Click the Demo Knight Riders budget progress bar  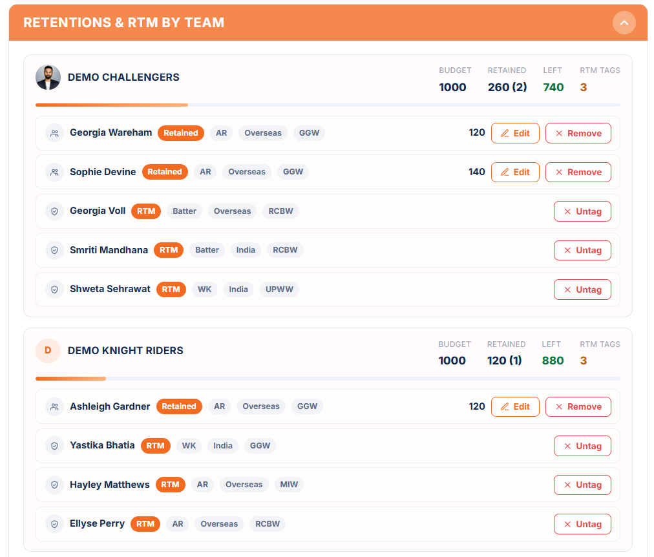coord(328,379)
